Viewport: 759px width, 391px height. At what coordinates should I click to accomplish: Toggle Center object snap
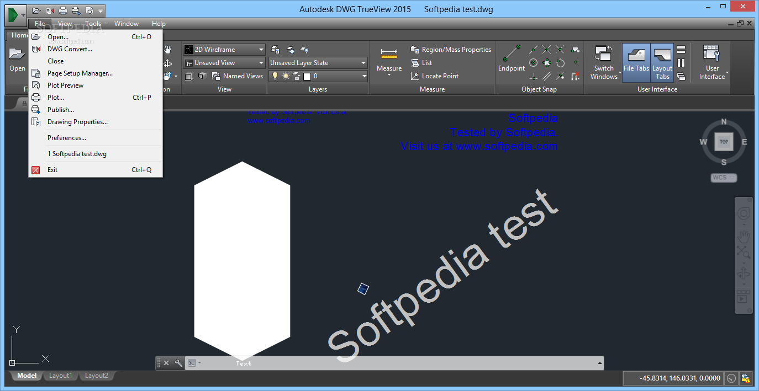pos(534,63)
